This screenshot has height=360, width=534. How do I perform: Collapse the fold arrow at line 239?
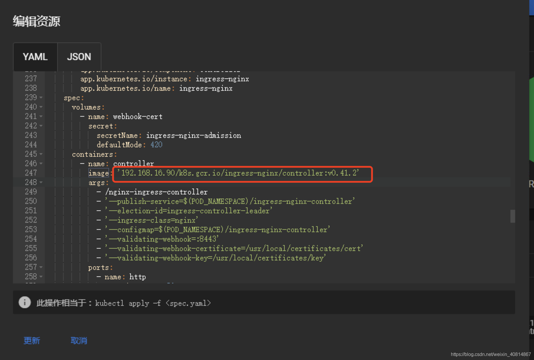[x=41, y=98]
